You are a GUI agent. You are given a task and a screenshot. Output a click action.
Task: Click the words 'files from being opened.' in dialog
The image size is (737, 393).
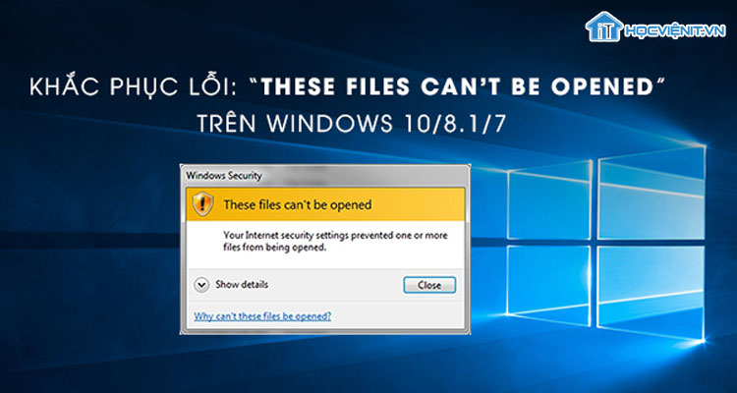[x=274, y=248]
